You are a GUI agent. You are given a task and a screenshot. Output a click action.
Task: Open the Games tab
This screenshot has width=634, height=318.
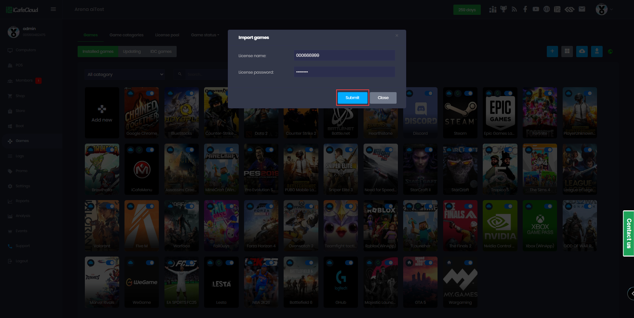click(x=90, y=35)
